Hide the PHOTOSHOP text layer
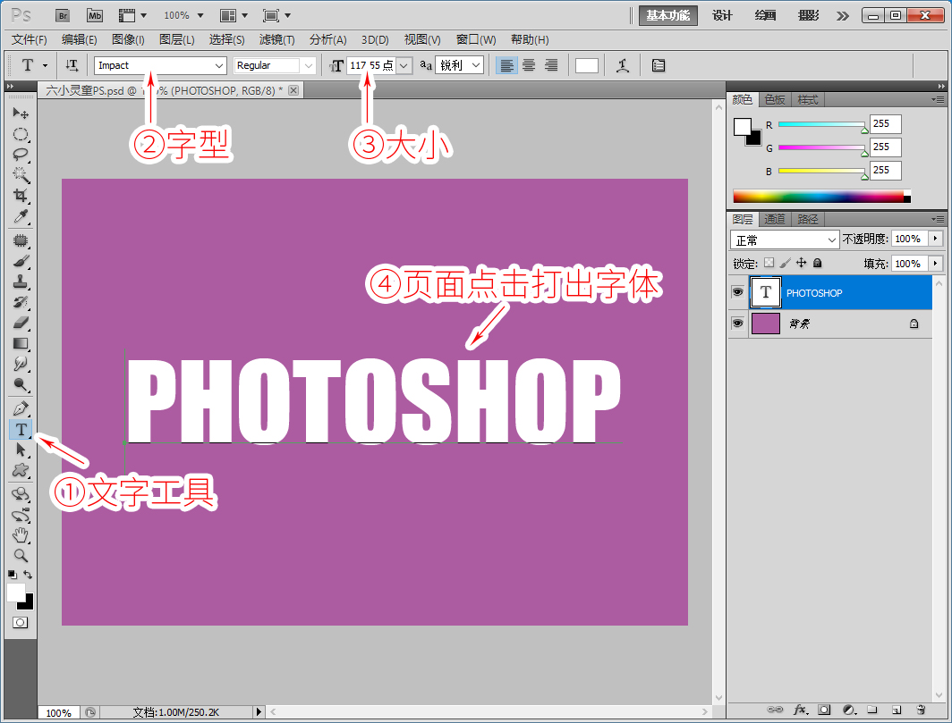This screenshot has width=952, height=723. tap(737, 292)
